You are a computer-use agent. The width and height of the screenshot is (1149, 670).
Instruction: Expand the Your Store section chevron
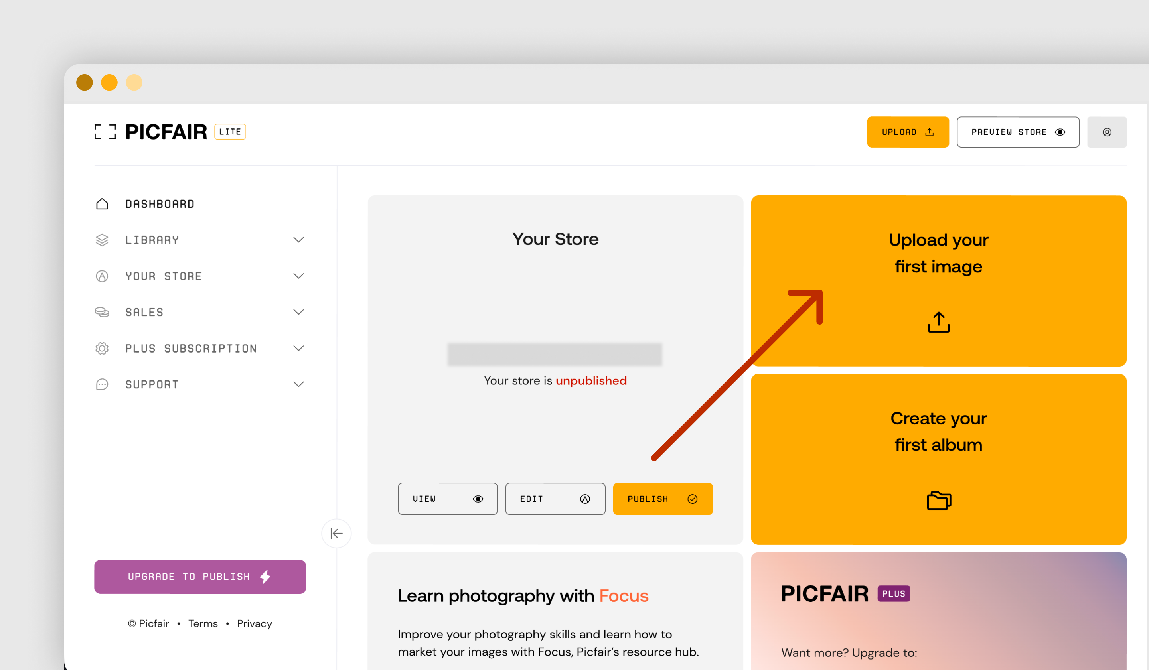(x=299, y=276)
